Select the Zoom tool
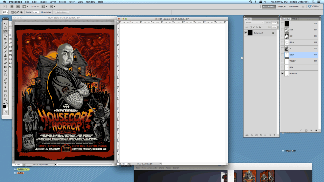 click(5, 99)
